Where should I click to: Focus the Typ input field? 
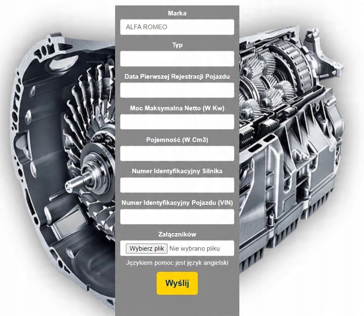[x=177, y=59]
